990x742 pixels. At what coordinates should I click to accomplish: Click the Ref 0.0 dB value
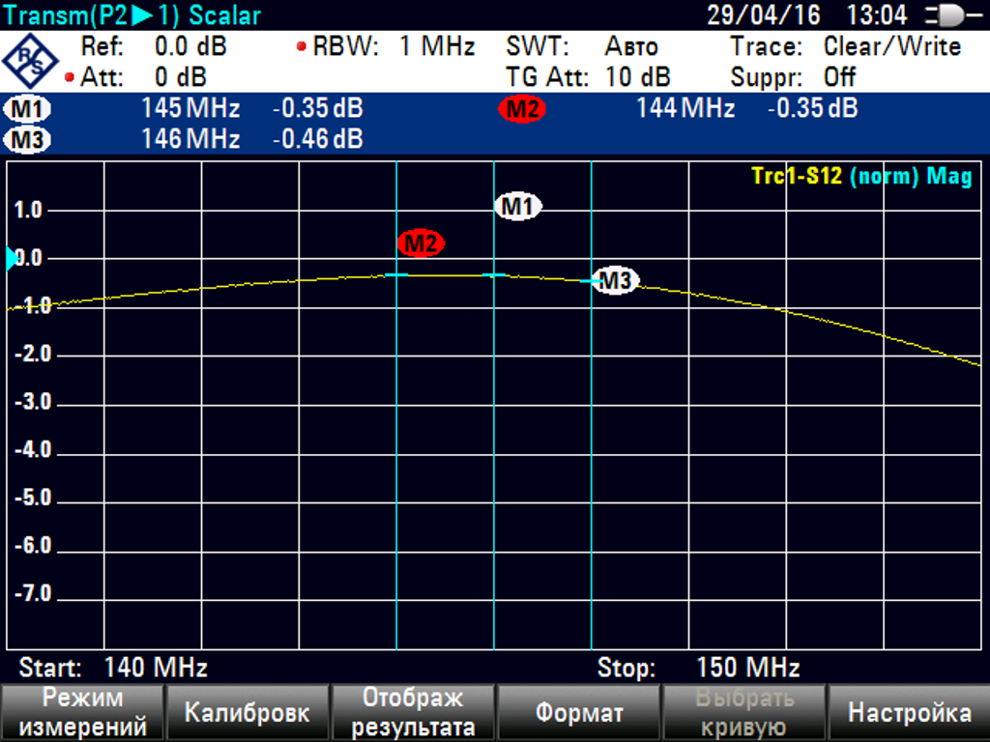(x=190, y=46)
